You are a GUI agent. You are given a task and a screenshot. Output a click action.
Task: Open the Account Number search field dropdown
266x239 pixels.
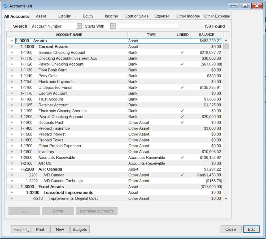(x=79, y=26)
